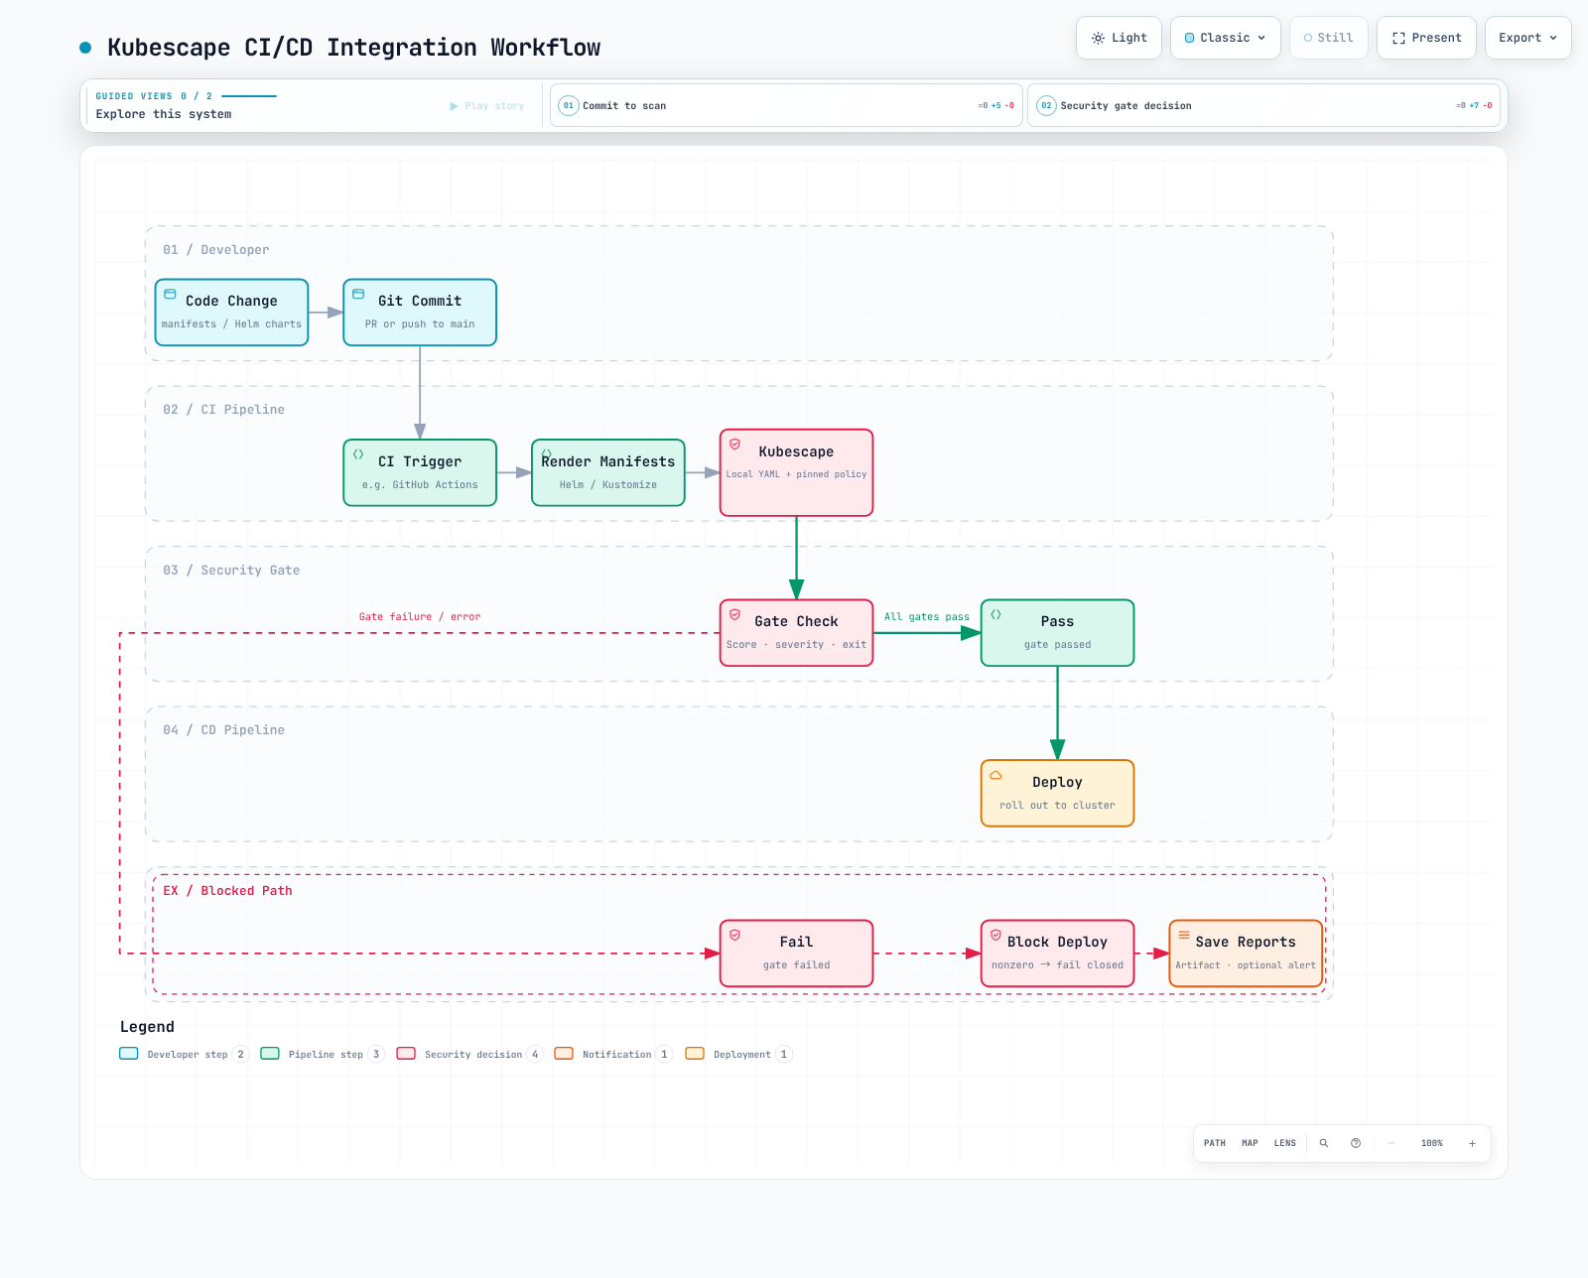Select the Deploy node
The width and height of the screenshot is (1588, 1278).
point(1057,793)
